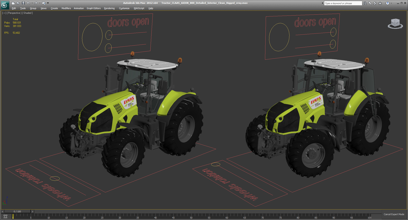This screenshot has height=220, width=408.
Task: Open the Rendering menu
Action: tap(109, 8)
